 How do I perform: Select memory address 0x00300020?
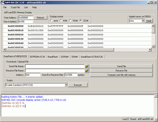(16, 35)
